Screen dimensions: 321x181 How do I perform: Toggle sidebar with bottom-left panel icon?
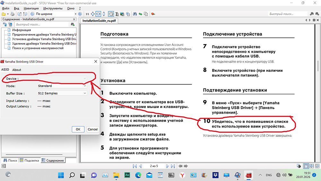click(x=4, y=166)
